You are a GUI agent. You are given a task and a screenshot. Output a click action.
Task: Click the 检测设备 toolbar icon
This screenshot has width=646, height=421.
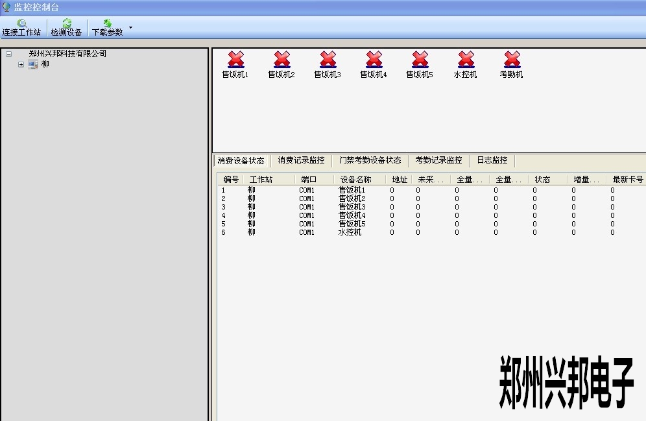click(x=66, y=23)
